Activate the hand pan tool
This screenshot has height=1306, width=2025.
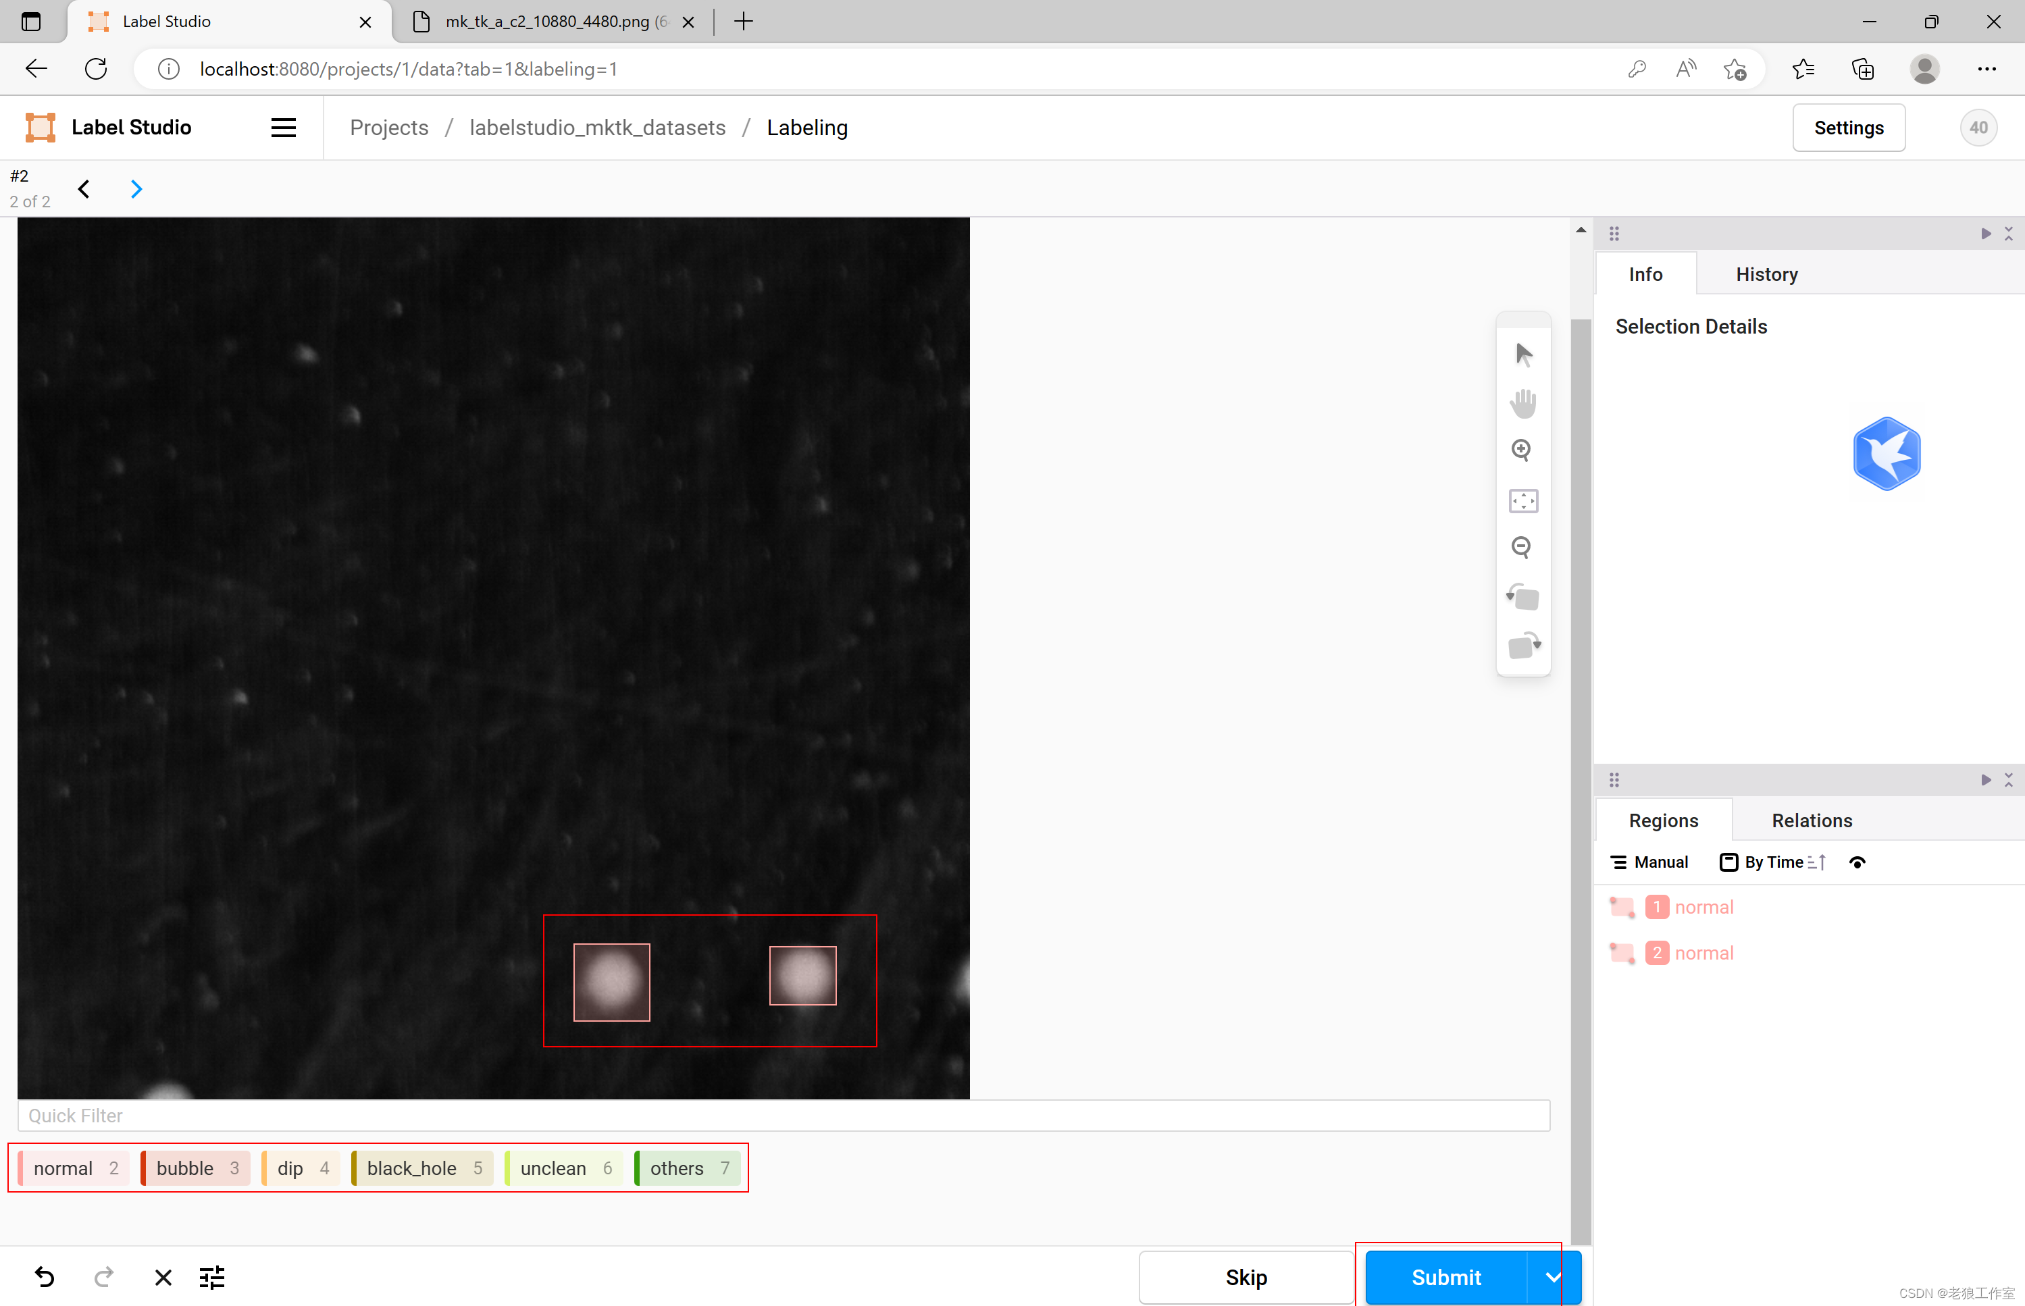click(1523, 403)
